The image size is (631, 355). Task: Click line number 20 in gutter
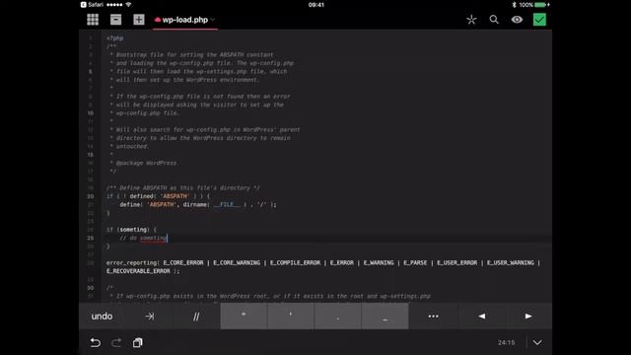91,196
